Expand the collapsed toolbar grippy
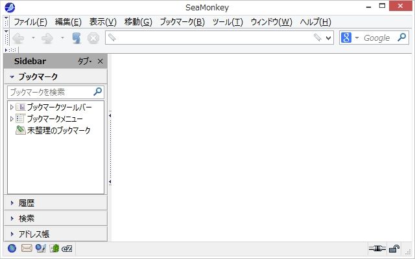 click(10, 50)
